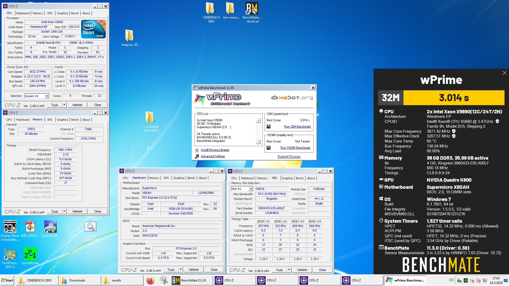Viewport: 509px width, 286px height.
Task: Select the y-cruncher v0.8.2.9524 folder icon
Action: (x=151, y=121)
